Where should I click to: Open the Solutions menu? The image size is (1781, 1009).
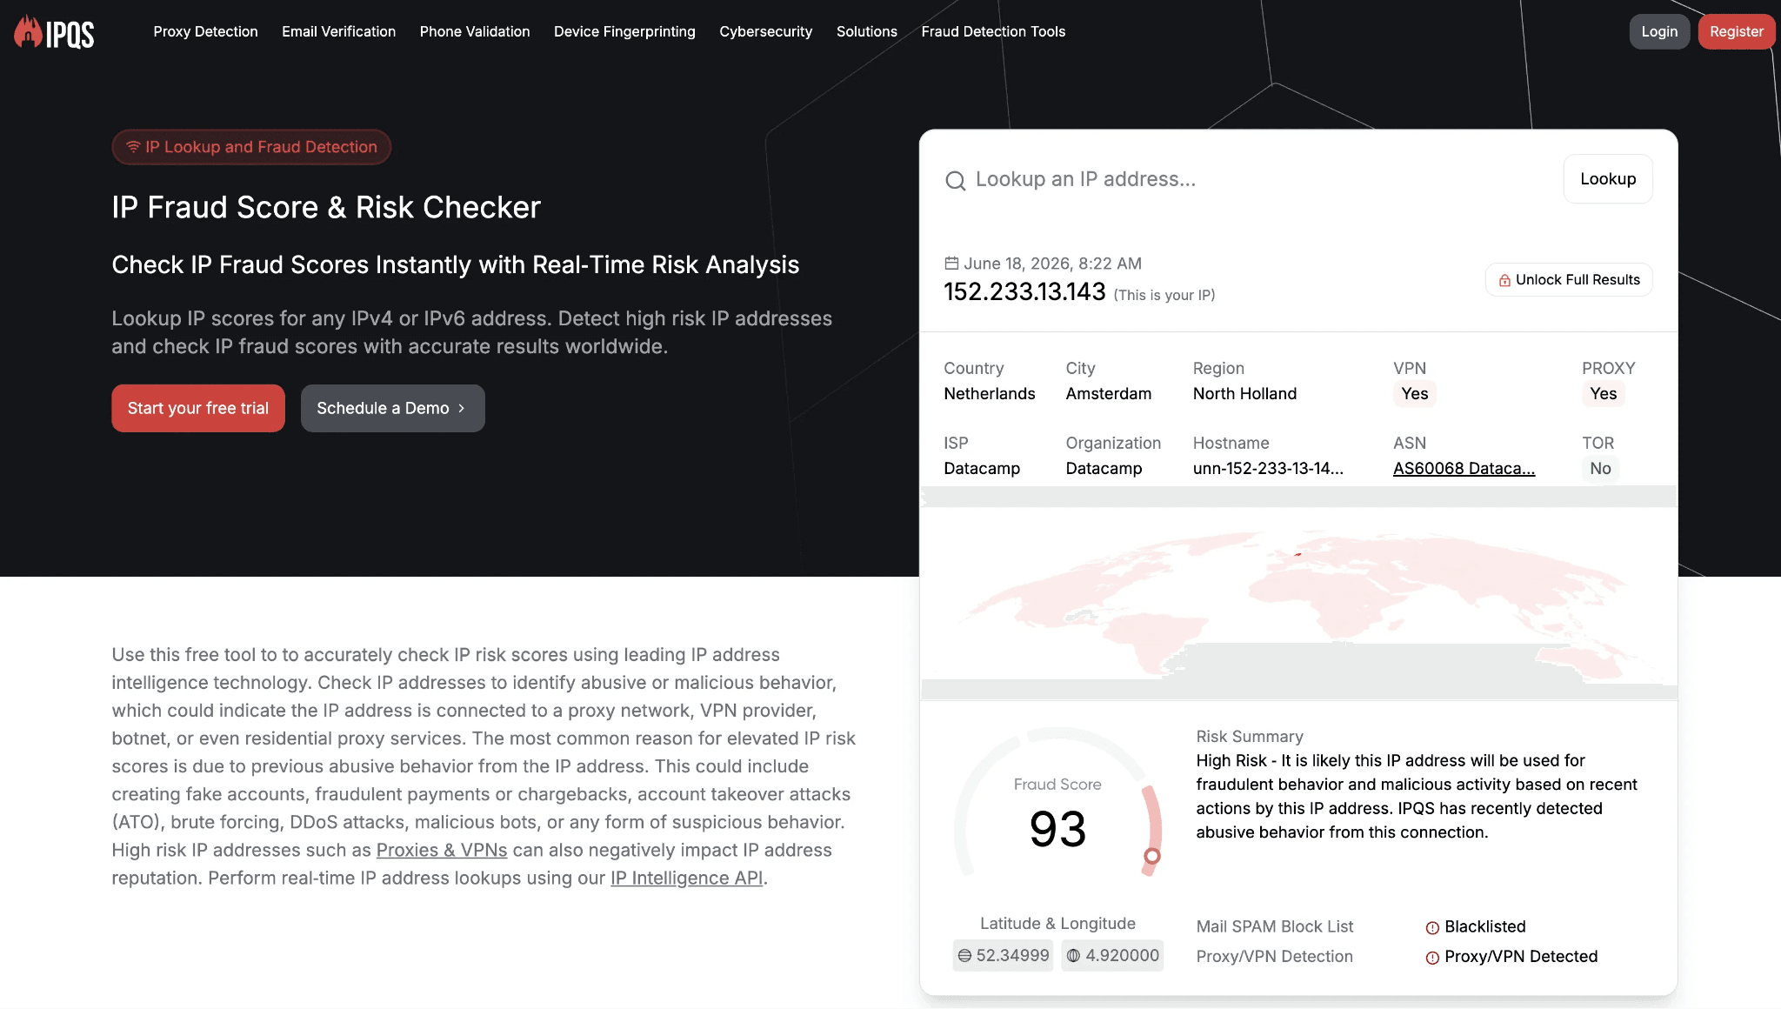coord(866,31)
